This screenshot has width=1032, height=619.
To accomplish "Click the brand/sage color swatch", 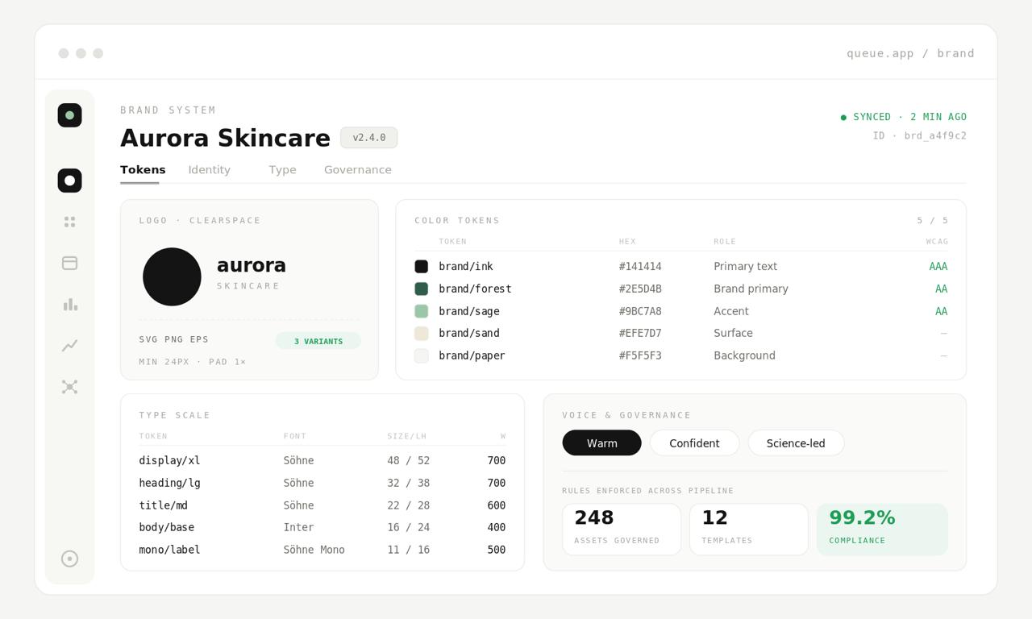I will point(421,311).
